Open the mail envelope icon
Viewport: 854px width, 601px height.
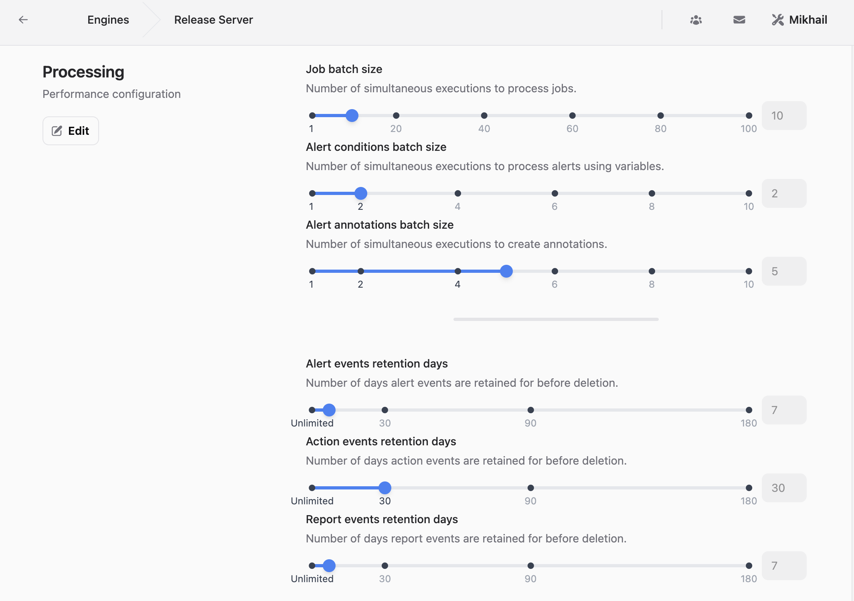[x=739, y=20]
